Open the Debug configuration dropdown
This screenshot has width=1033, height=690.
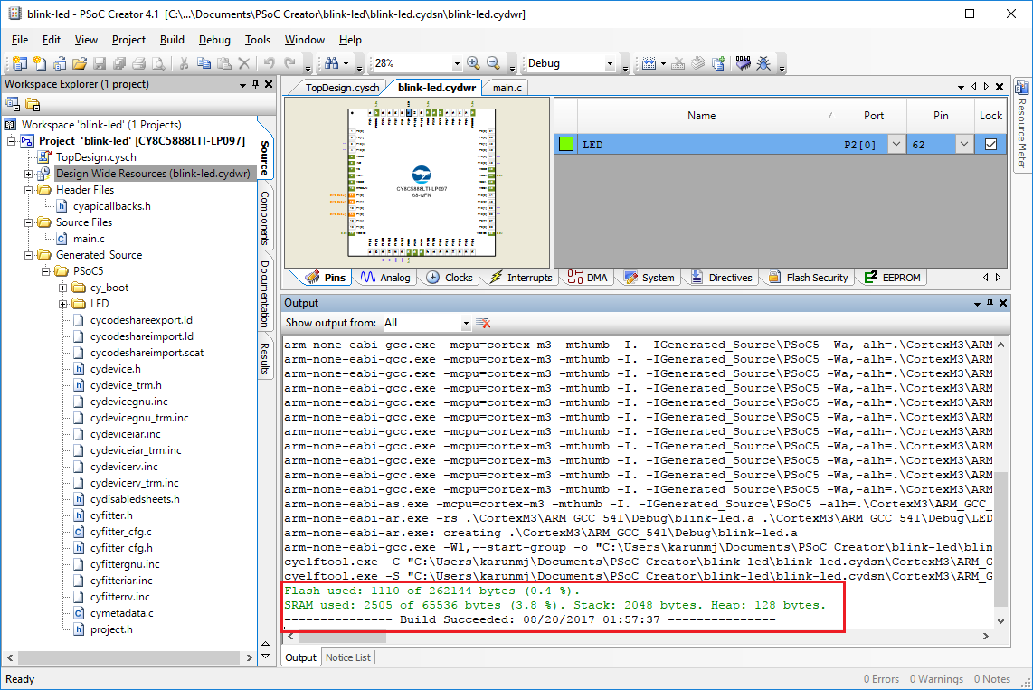coord(610,63)
